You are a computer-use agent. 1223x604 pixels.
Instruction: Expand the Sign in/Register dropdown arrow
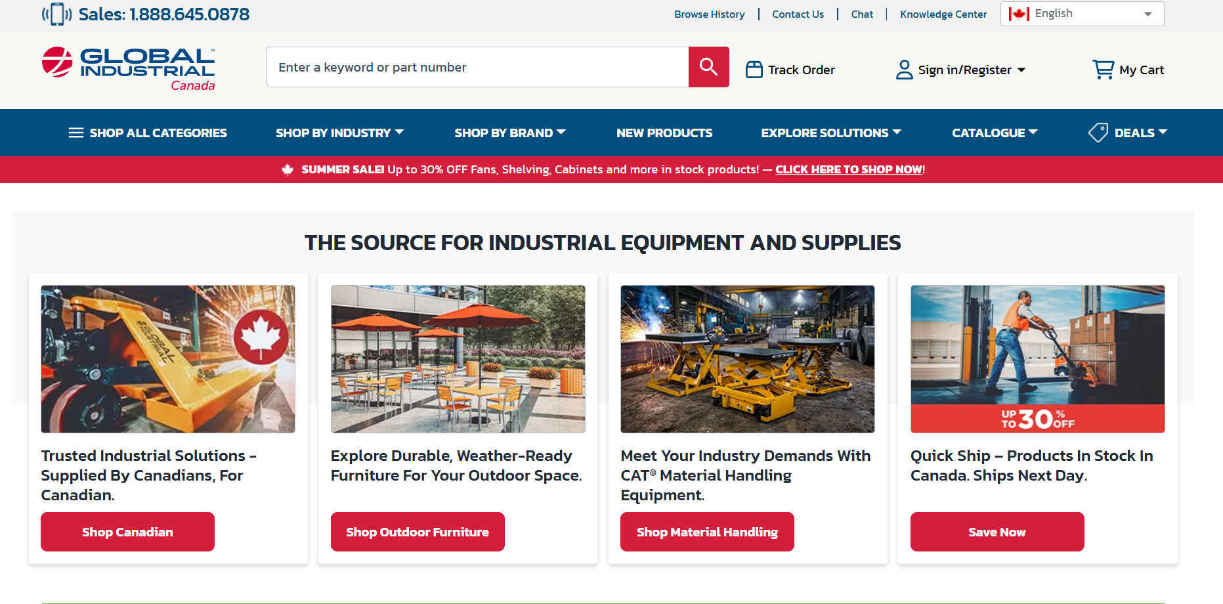(x=1021, y=70)
